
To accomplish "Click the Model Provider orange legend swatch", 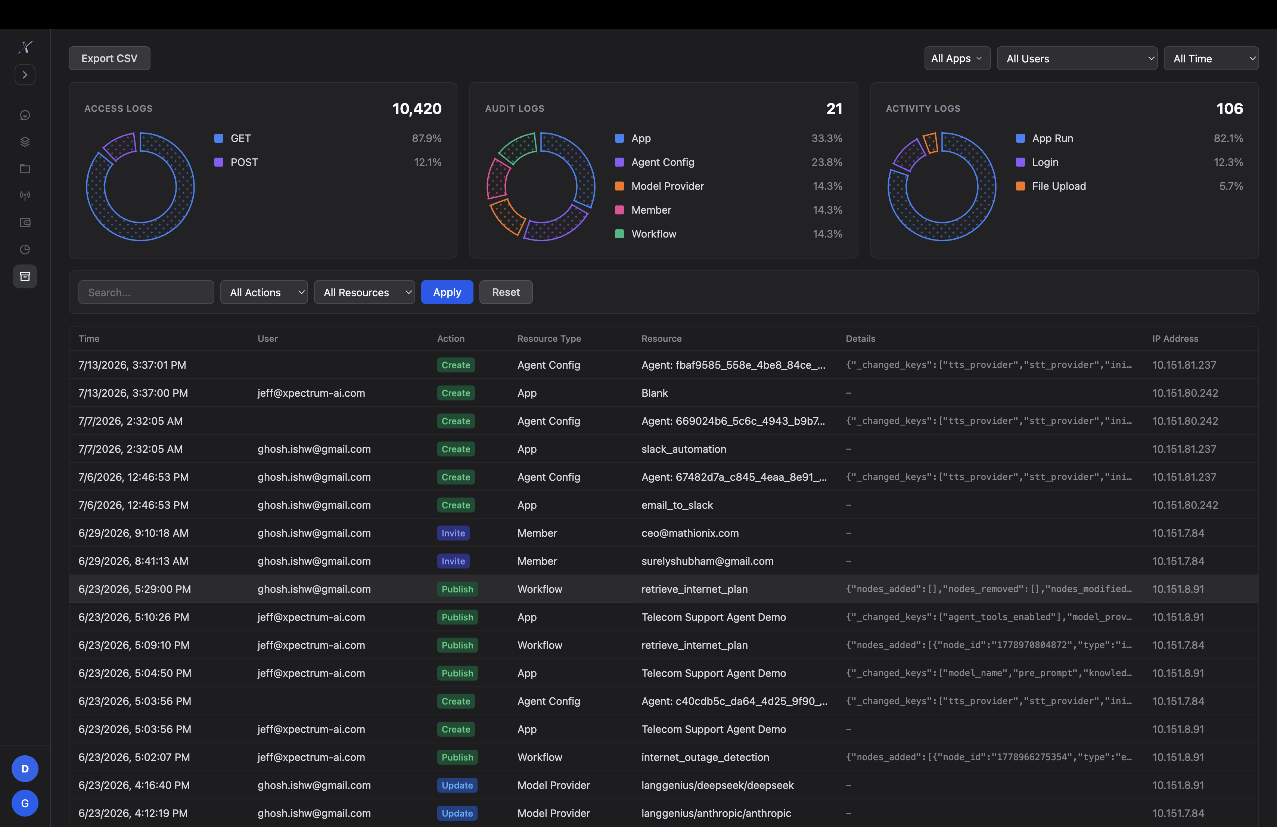I will pos(619,186).
